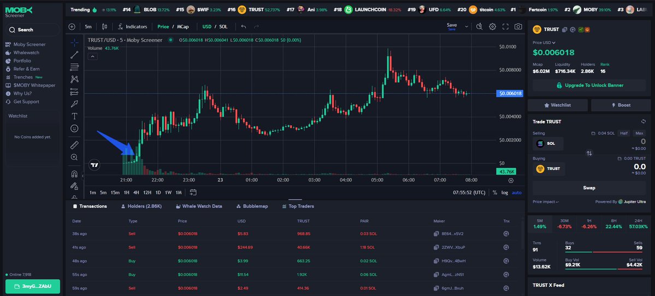Activate the chart zoom-in tool
This screenshot has height=296, width=655.
74,157
